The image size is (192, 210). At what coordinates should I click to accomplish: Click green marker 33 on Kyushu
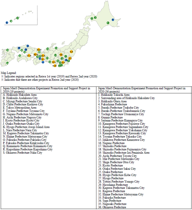(8, 50)
